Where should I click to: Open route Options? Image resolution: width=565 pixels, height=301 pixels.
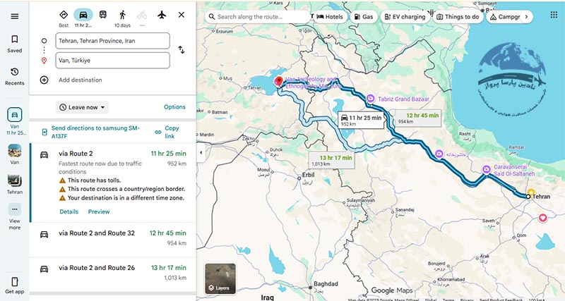(x=174, y=107)
